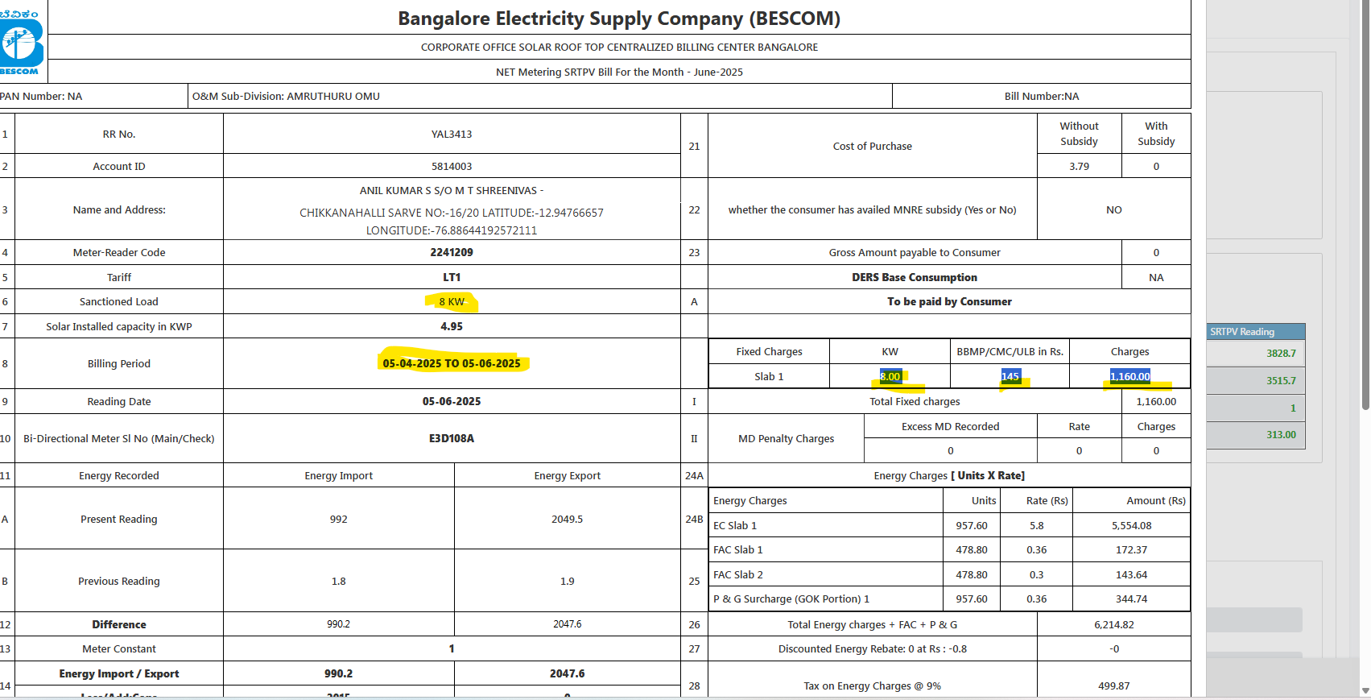Click the RR No. value YAL3413

coord(452,135)
